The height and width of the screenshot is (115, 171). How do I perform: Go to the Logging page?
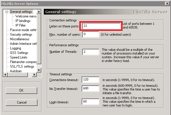point(15,48)
